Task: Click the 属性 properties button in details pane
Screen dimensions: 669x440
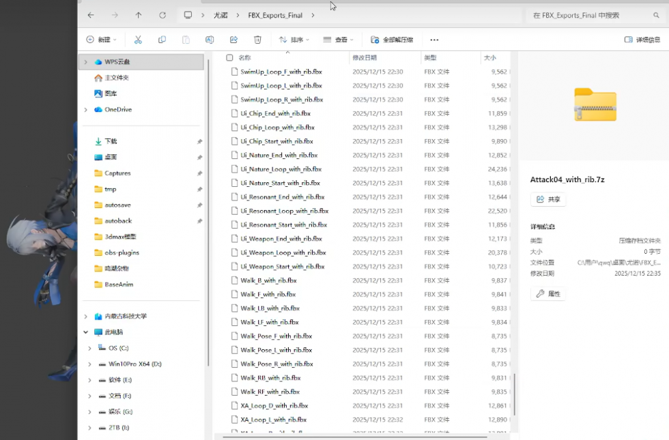Action: click(x=548, y=294)
